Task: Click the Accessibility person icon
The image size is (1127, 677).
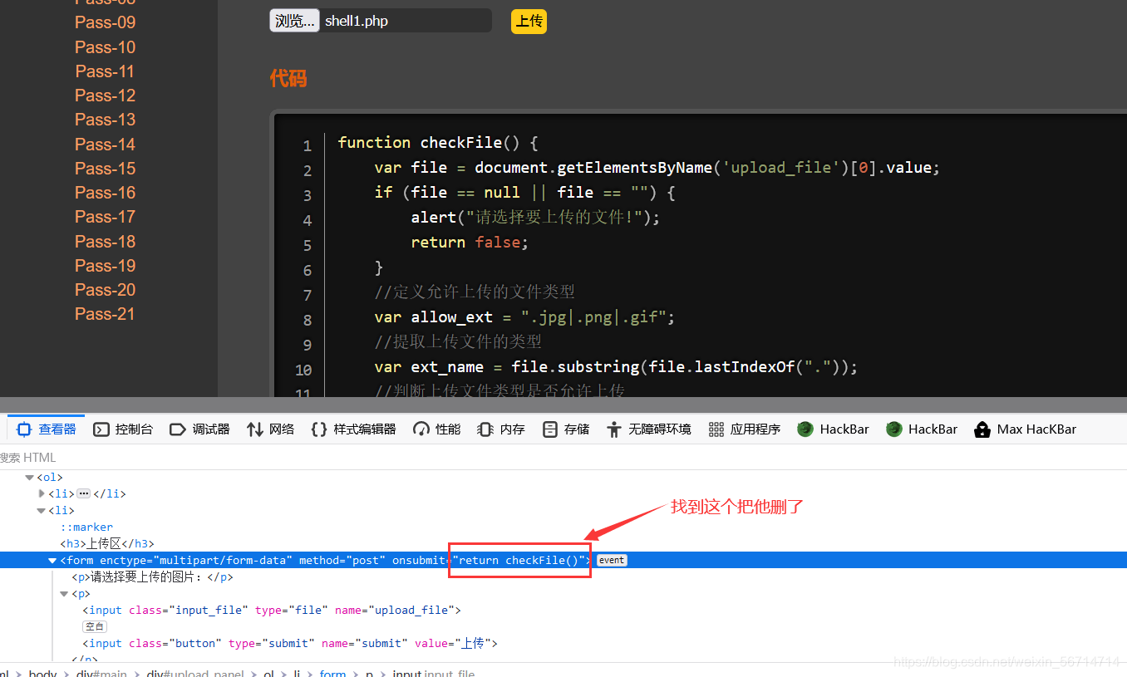Action: tap(614, 429)
